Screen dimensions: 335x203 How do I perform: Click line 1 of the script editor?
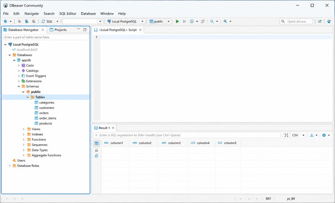click(216, 37)
